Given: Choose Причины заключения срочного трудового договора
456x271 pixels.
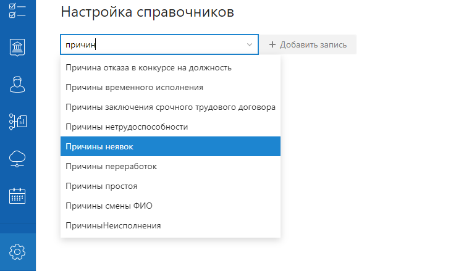Looking at the screenshot, I should (171, 107).
